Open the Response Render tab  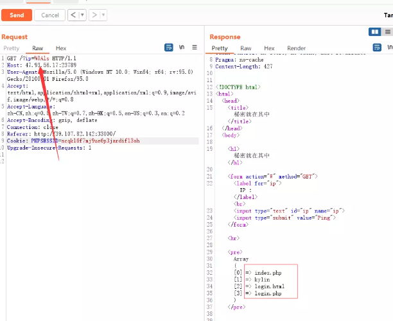click(296, 48)
